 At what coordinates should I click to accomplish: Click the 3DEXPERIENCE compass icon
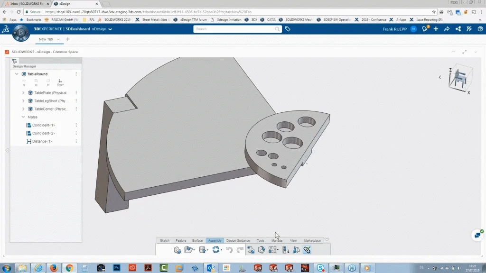click(x=21, y=32)
